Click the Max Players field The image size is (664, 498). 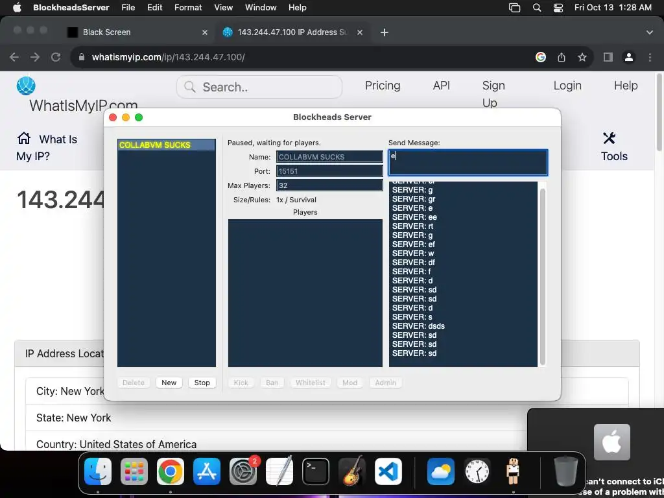click(329, 185)
